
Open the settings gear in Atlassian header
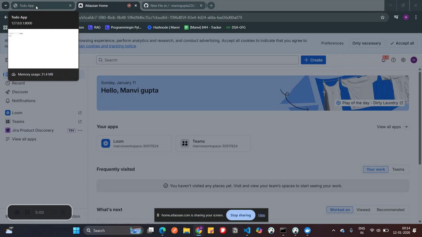[x=403, y=60]
